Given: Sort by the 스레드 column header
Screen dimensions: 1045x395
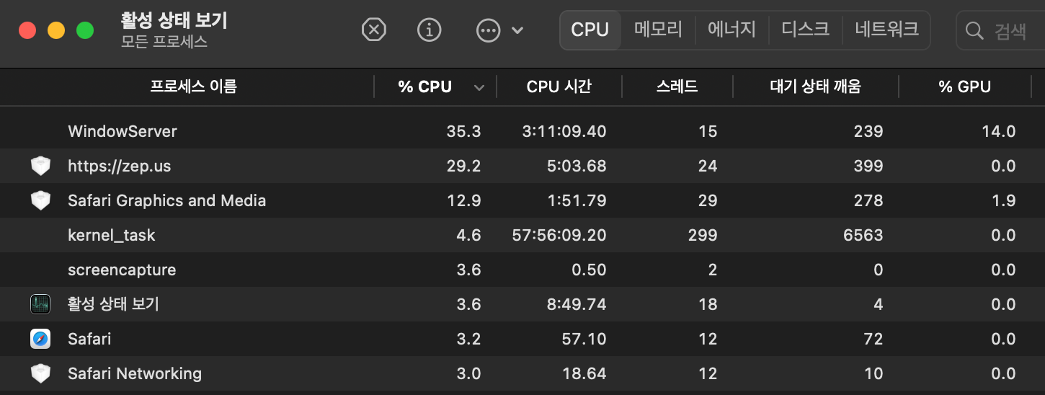Looking at the screenshot, I should [x=677, y=87].
